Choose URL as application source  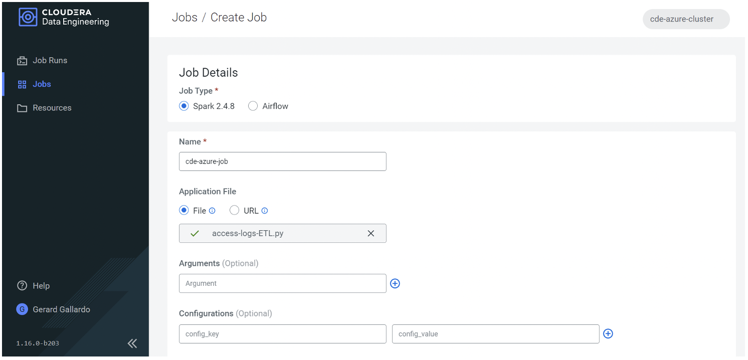click(234, 211)
